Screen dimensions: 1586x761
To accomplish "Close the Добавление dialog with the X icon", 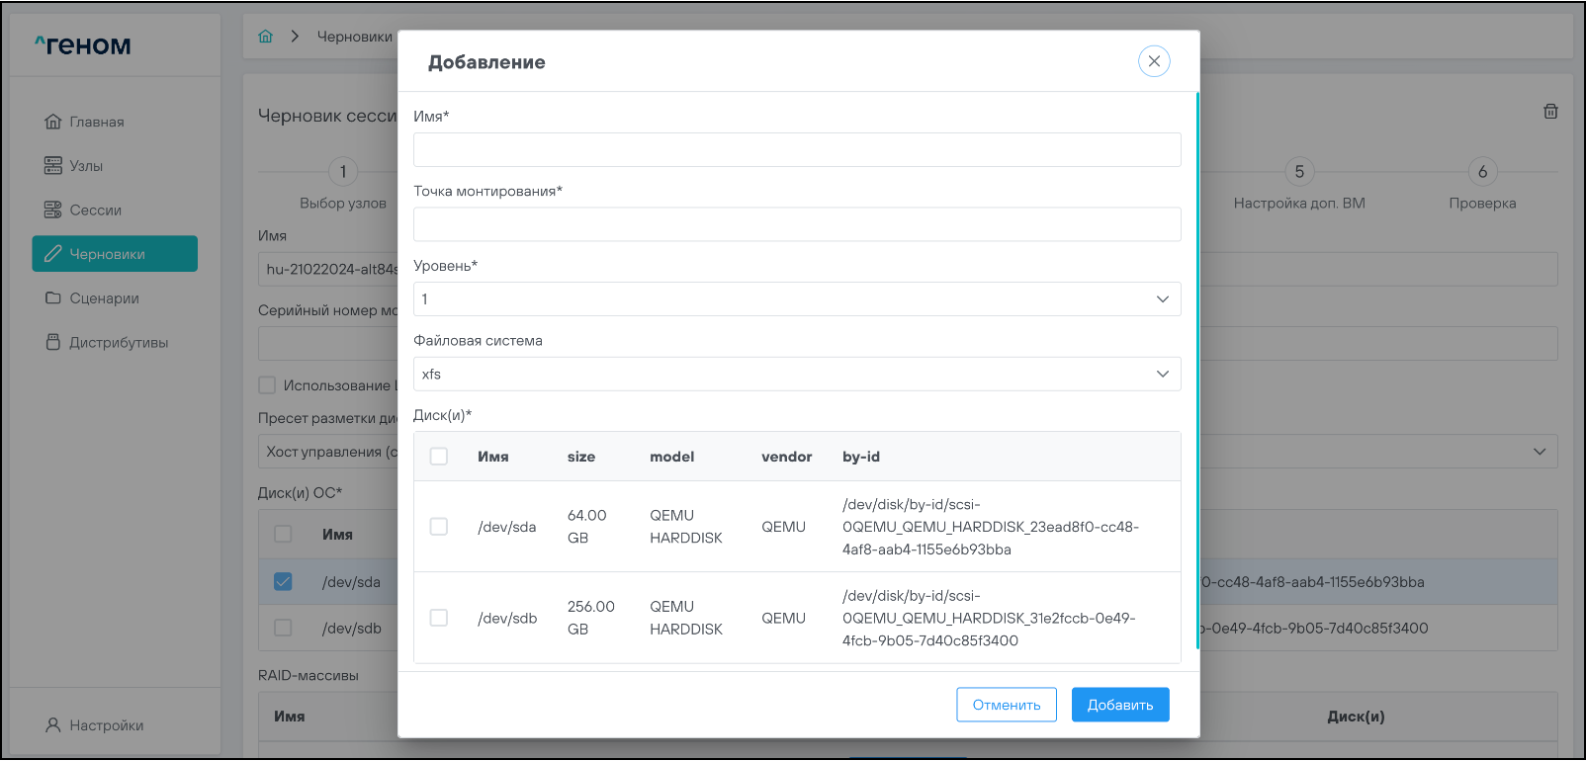I will (x=1154, y=61).
